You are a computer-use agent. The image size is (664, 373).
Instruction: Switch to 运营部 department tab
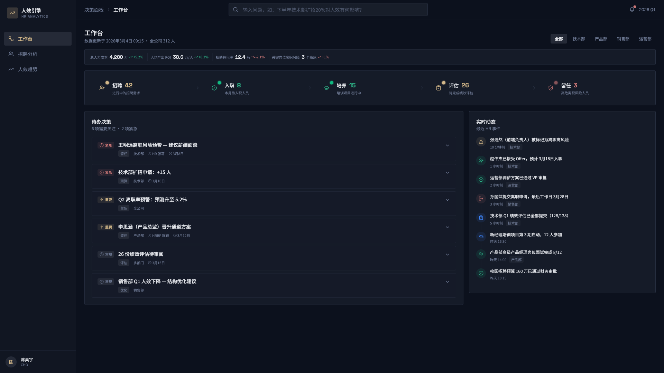pyautogui.click(x=645, y=39)
